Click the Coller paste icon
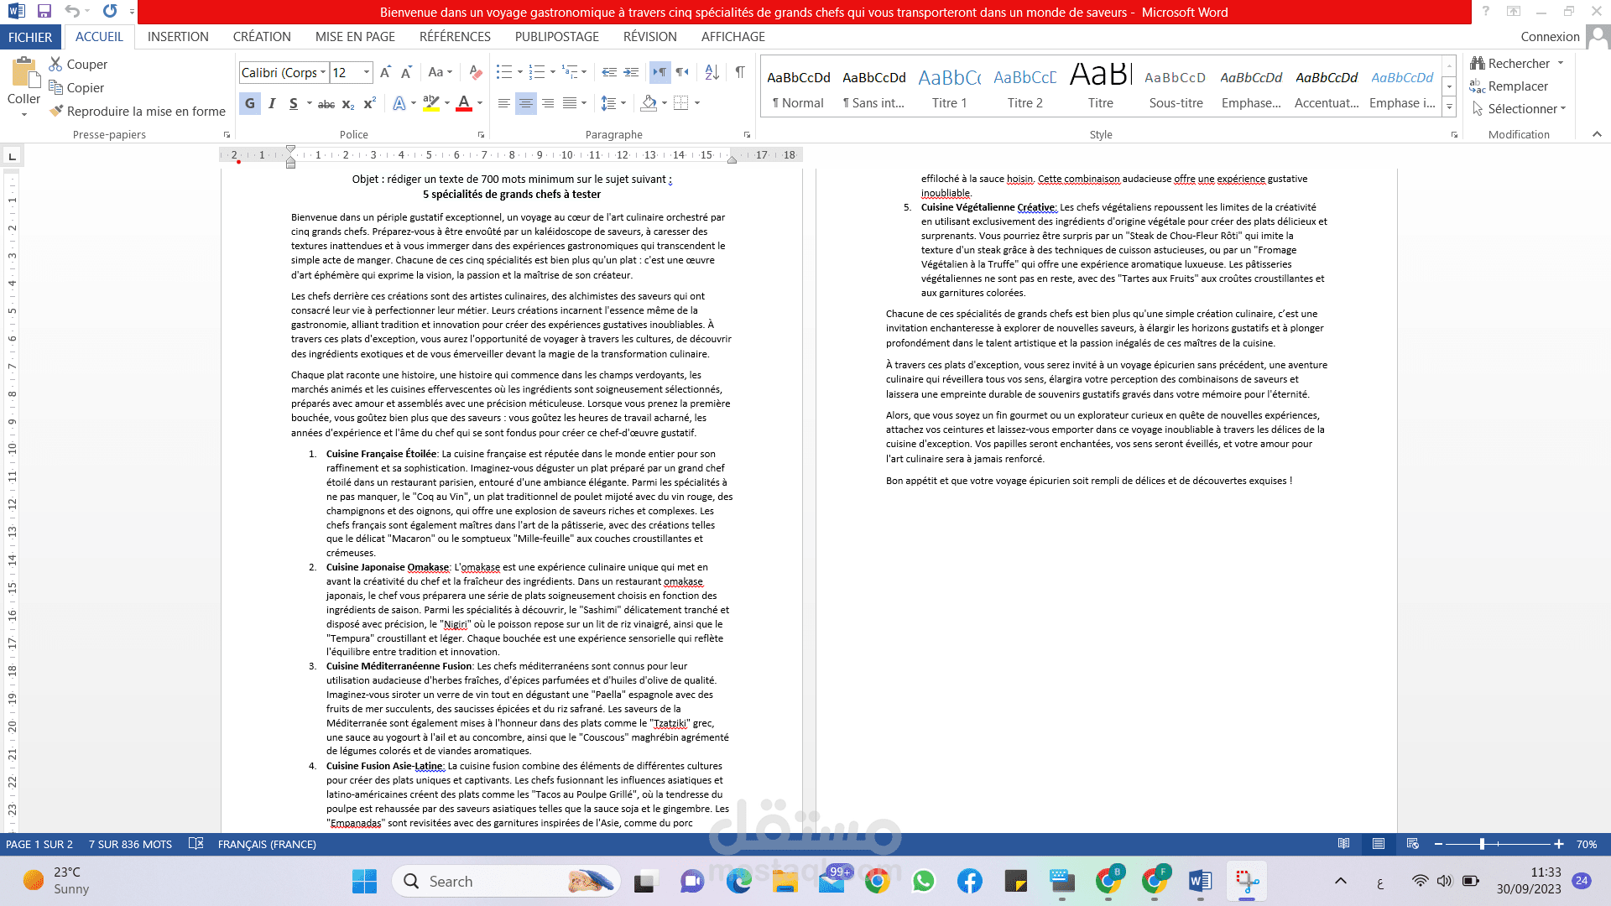The image size is (1611, 906). (x=23, y=73)
